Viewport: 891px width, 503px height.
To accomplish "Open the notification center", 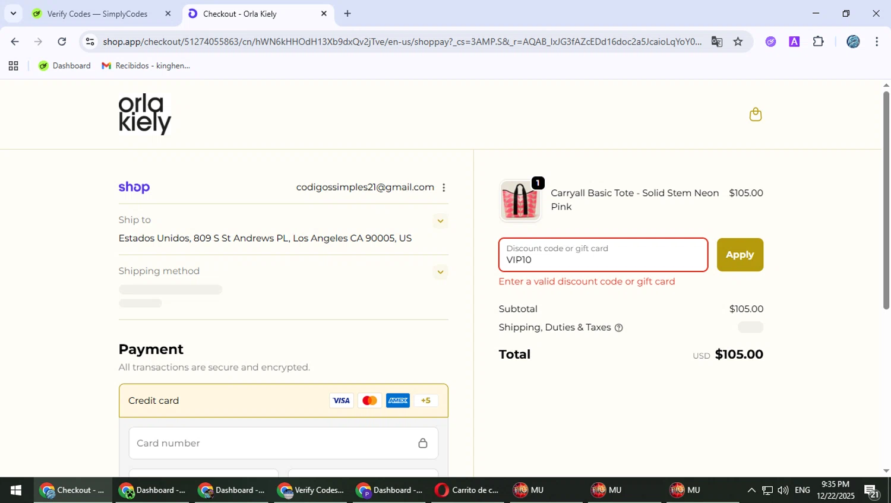I will [x=872, y=491].
